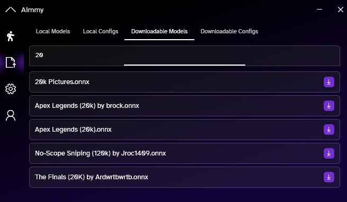Select The Finals (20K) list row
The width and height of the screenshot is (347, 202).
184,177
